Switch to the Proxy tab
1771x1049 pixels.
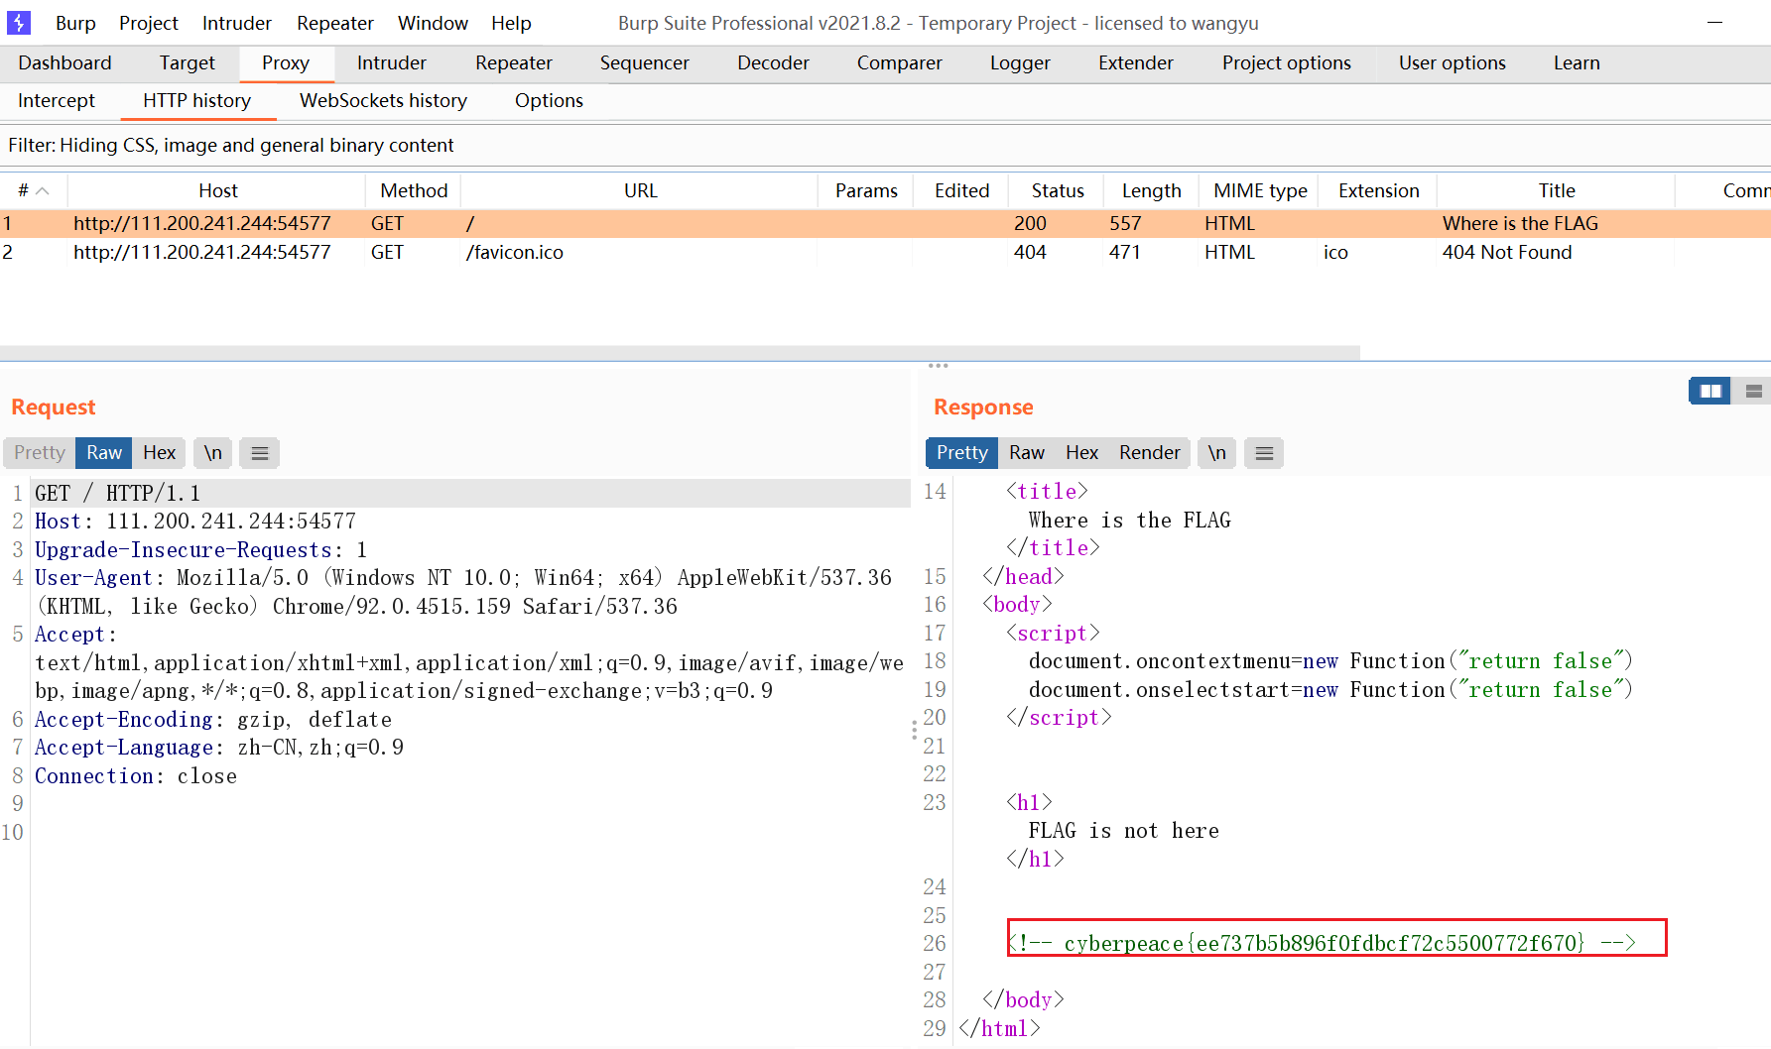[286, 62]
